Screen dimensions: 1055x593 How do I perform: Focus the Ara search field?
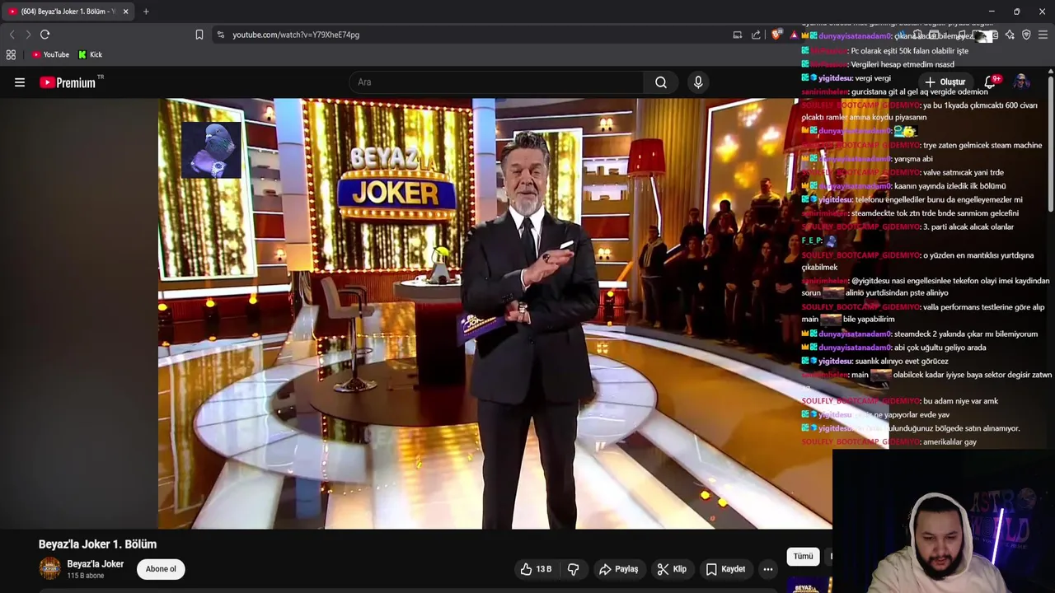pos(497,82)
